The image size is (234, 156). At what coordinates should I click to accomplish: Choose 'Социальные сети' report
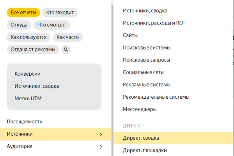tap(143, 72)
